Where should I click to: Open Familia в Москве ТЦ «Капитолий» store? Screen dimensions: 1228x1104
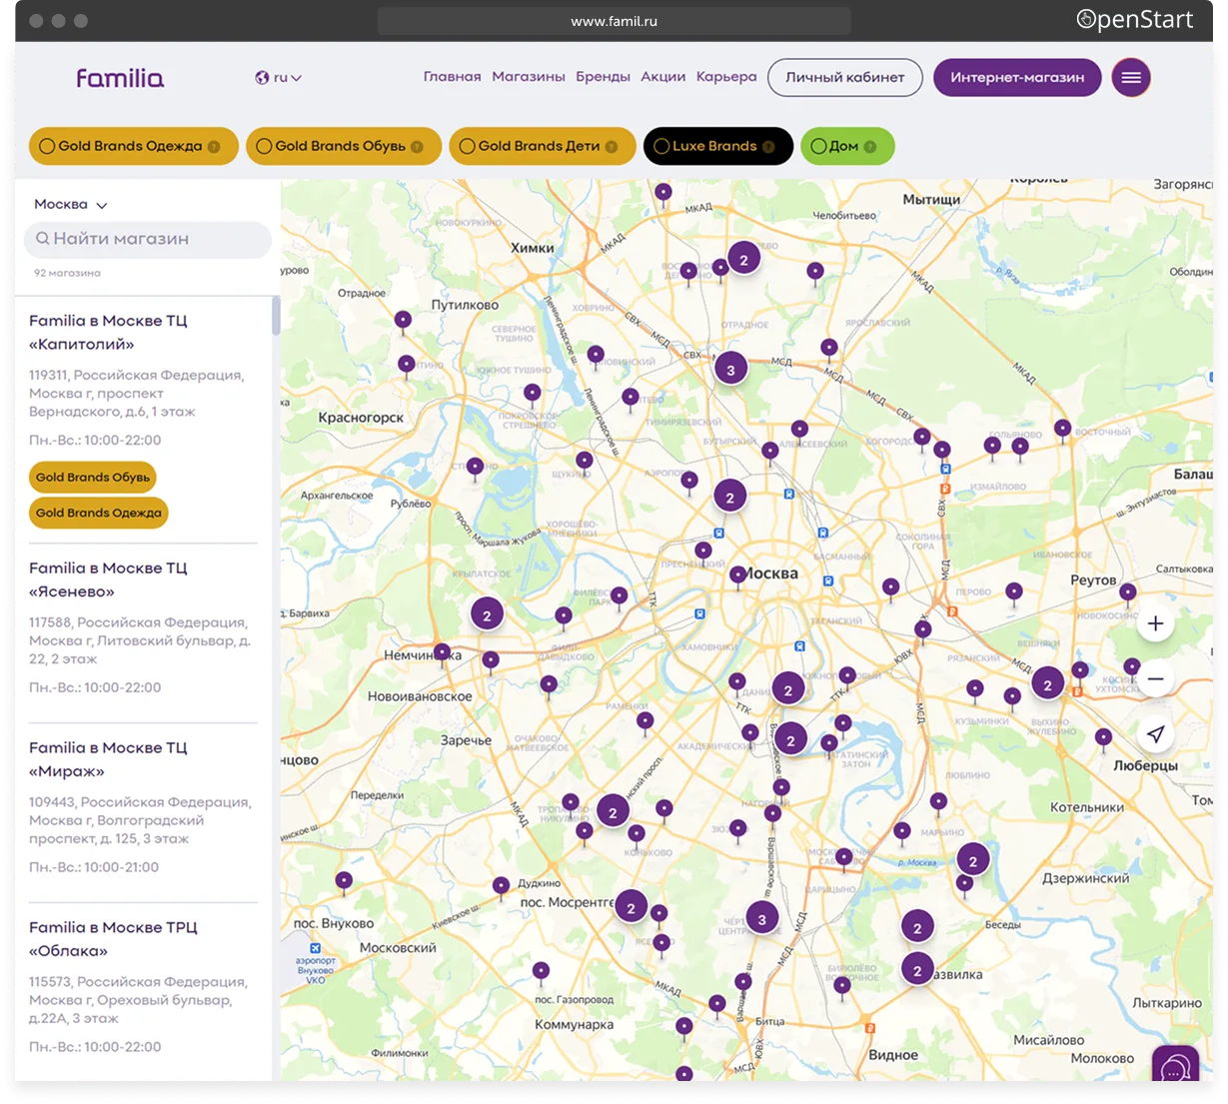pyautogui.click(x=108, y=332)
